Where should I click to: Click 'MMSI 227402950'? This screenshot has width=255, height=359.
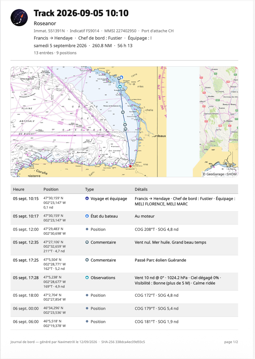pos(120,31)
